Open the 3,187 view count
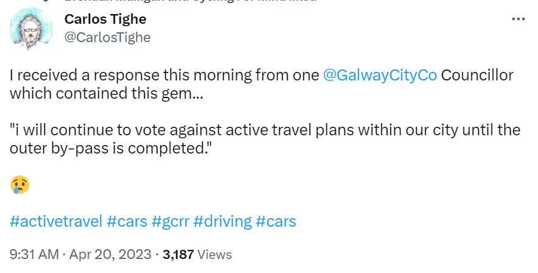 179,254
